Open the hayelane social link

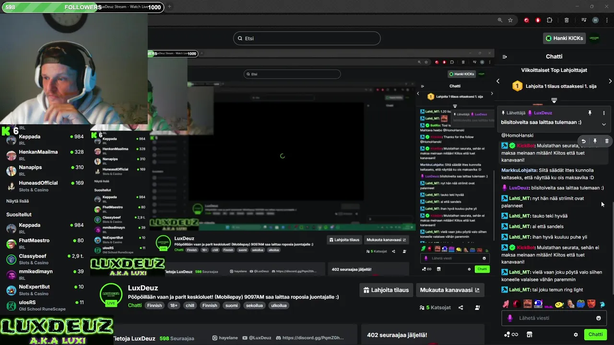224,338
